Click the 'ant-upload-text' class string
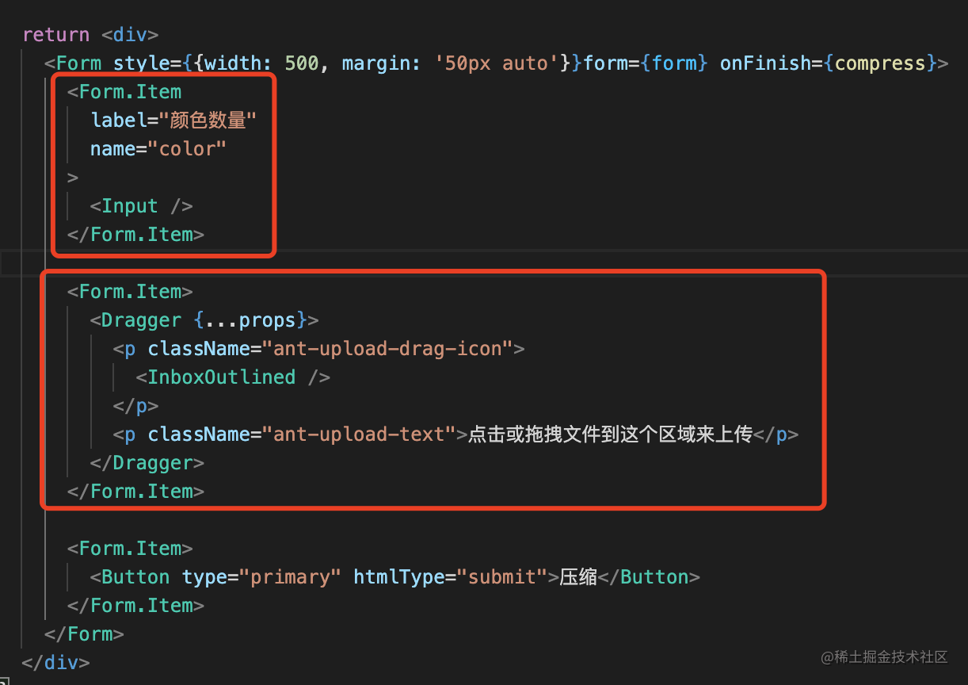 click(x=359, y=434)
